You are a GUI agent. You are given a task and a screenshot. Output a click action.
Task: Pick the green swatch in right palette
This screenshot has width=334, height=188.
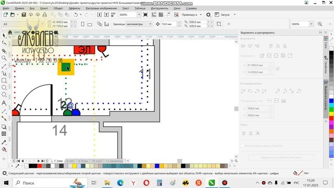click(x=331, y=110)
